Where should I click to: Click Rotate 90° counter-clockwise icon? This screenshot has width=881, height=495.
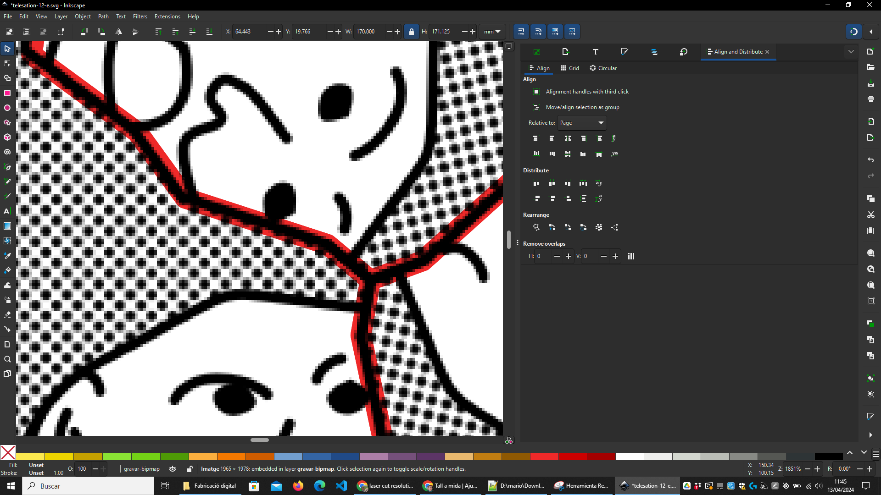(84, 32)
